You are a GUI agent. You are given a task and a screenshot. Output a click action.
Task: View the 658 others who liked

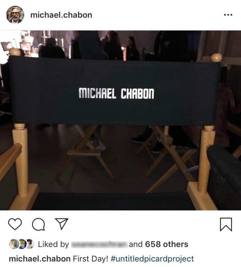[x=167, y=244]
